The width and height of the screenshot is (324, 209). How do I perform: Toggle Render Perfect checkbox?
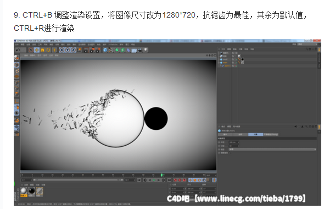(x=230, y=153)
